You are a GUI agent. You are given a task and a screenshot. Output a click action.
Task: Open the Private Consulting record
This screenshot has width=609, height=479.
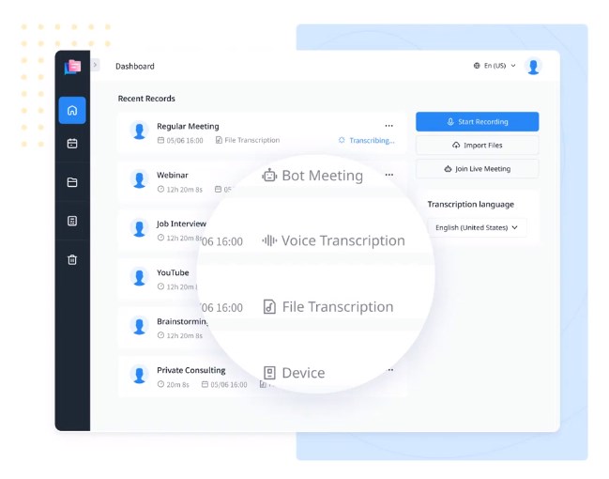pos(262,377)
